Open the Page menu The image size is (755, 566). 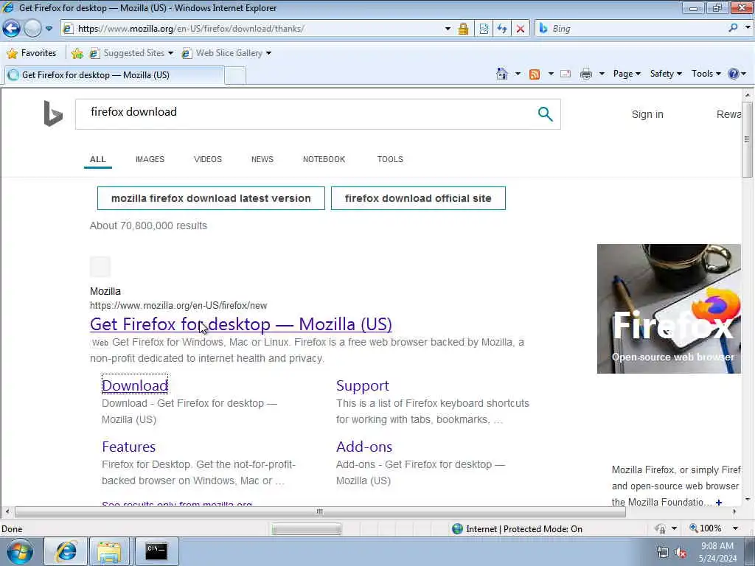coord(627,74)
